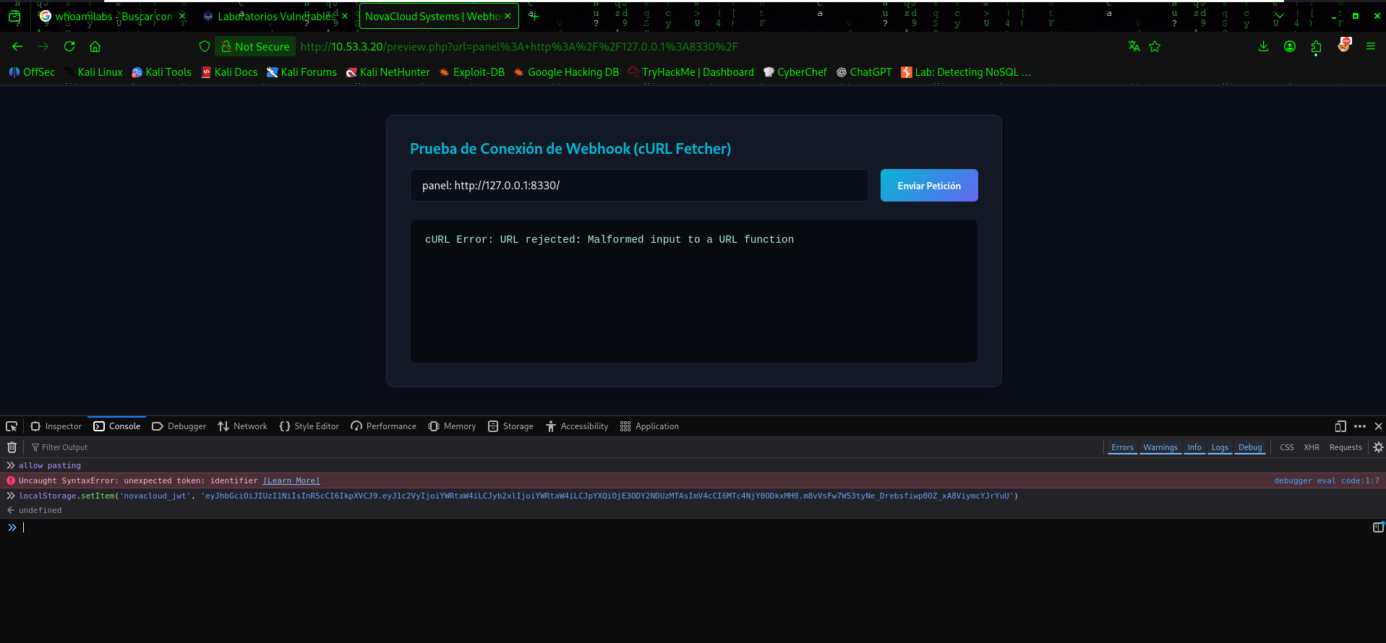Open a new browser tab
1386x643 pixels.
click(x=534, y=15)
